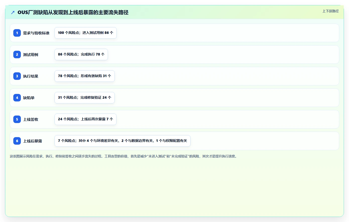
Task: Select step badge 1 for 需求与验收标准
Action: pos(17,33)
